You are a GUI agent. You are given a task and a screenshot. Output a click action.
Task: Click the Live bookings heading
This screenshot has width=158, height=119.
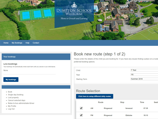(x=10, y=64)
